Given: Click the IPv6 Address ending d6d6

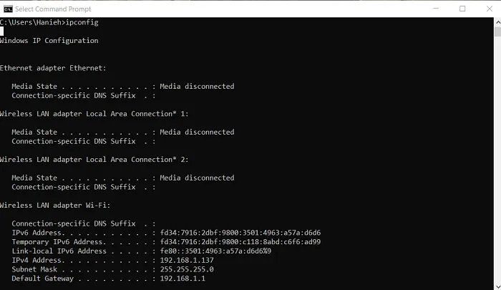Looking at the screenshot, I should pyautogui.click(x=240, y=233).
